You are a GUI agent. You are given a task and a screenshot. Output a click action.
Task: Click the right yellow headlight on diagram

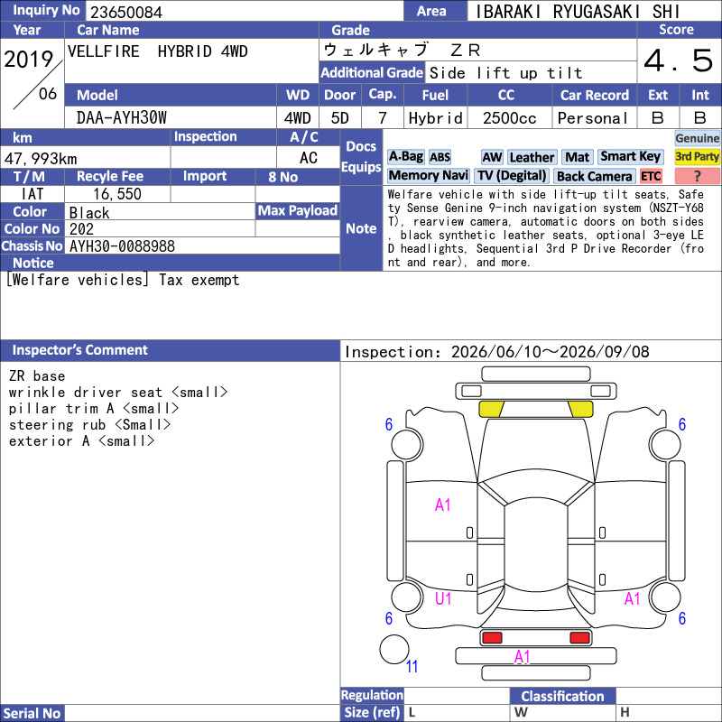click(x=580, y=409)
